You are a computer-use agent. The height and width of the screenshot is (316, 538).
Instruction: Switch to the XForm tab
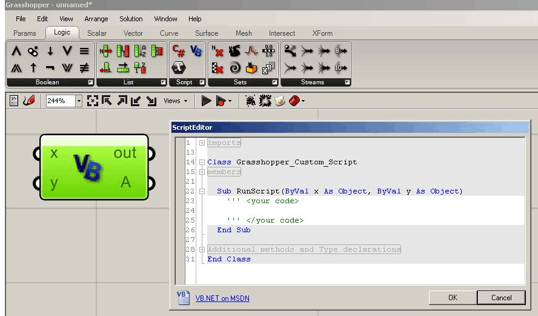tap(322, 33)
